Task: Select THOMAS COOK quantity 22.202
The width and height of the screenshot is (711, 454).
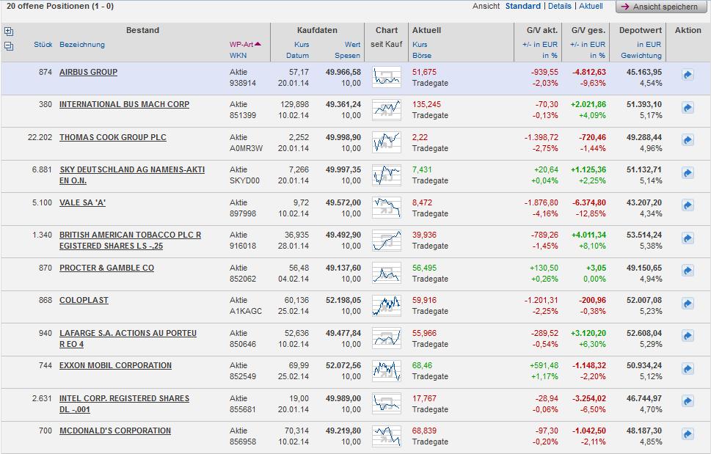Action: pyautogui.click(x=40, y=137)
